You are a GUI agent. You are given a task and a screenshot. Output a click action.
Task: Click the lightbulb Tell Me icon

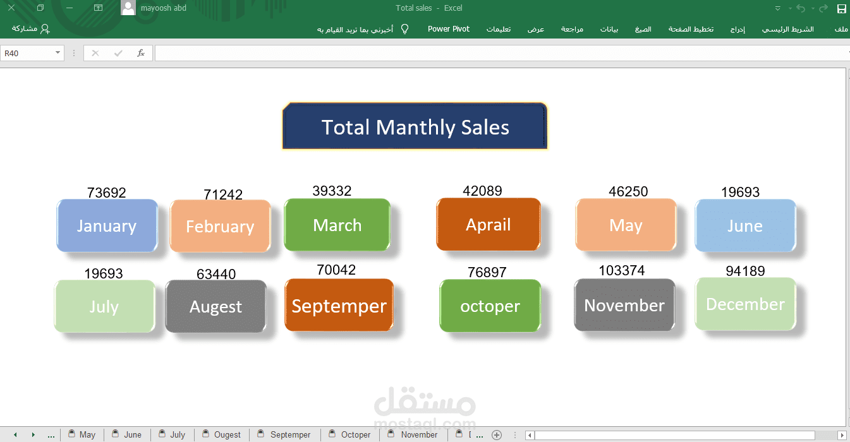[405, 29]
